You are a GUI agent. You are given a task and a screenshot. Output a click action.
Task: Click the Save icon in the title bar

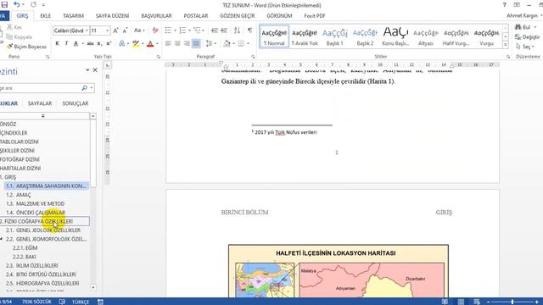point(4,4)
